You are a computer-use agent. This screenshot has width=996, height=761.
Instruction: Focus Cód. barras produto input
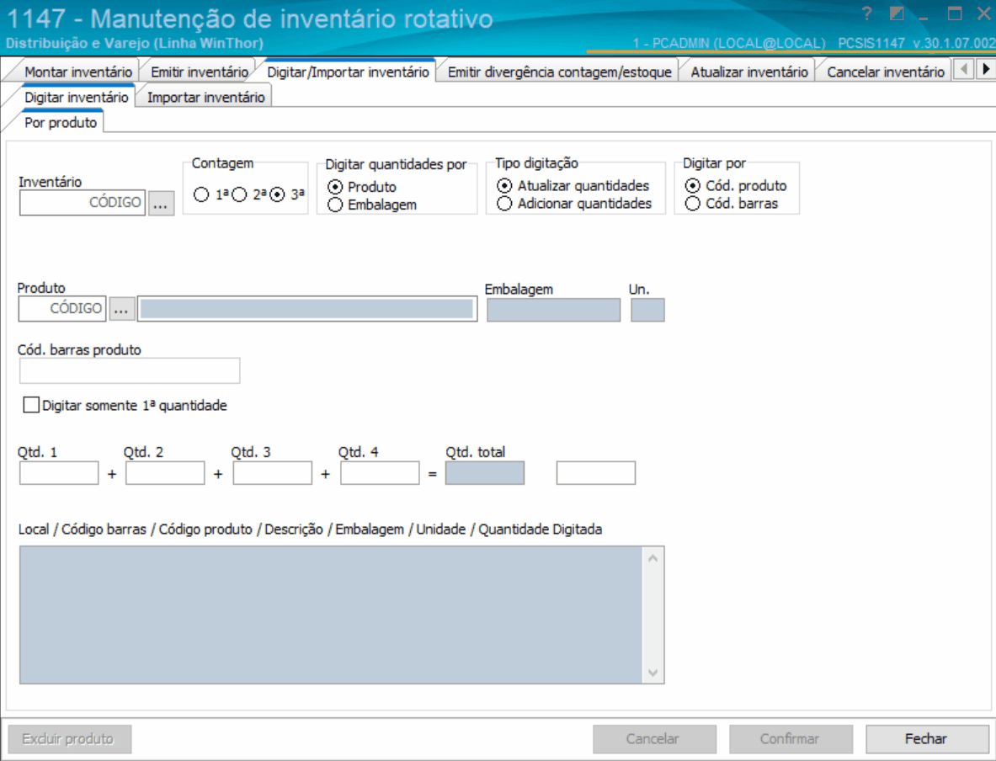point(130,370)
